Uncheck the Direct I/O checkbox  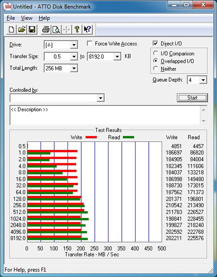point(156,44)
